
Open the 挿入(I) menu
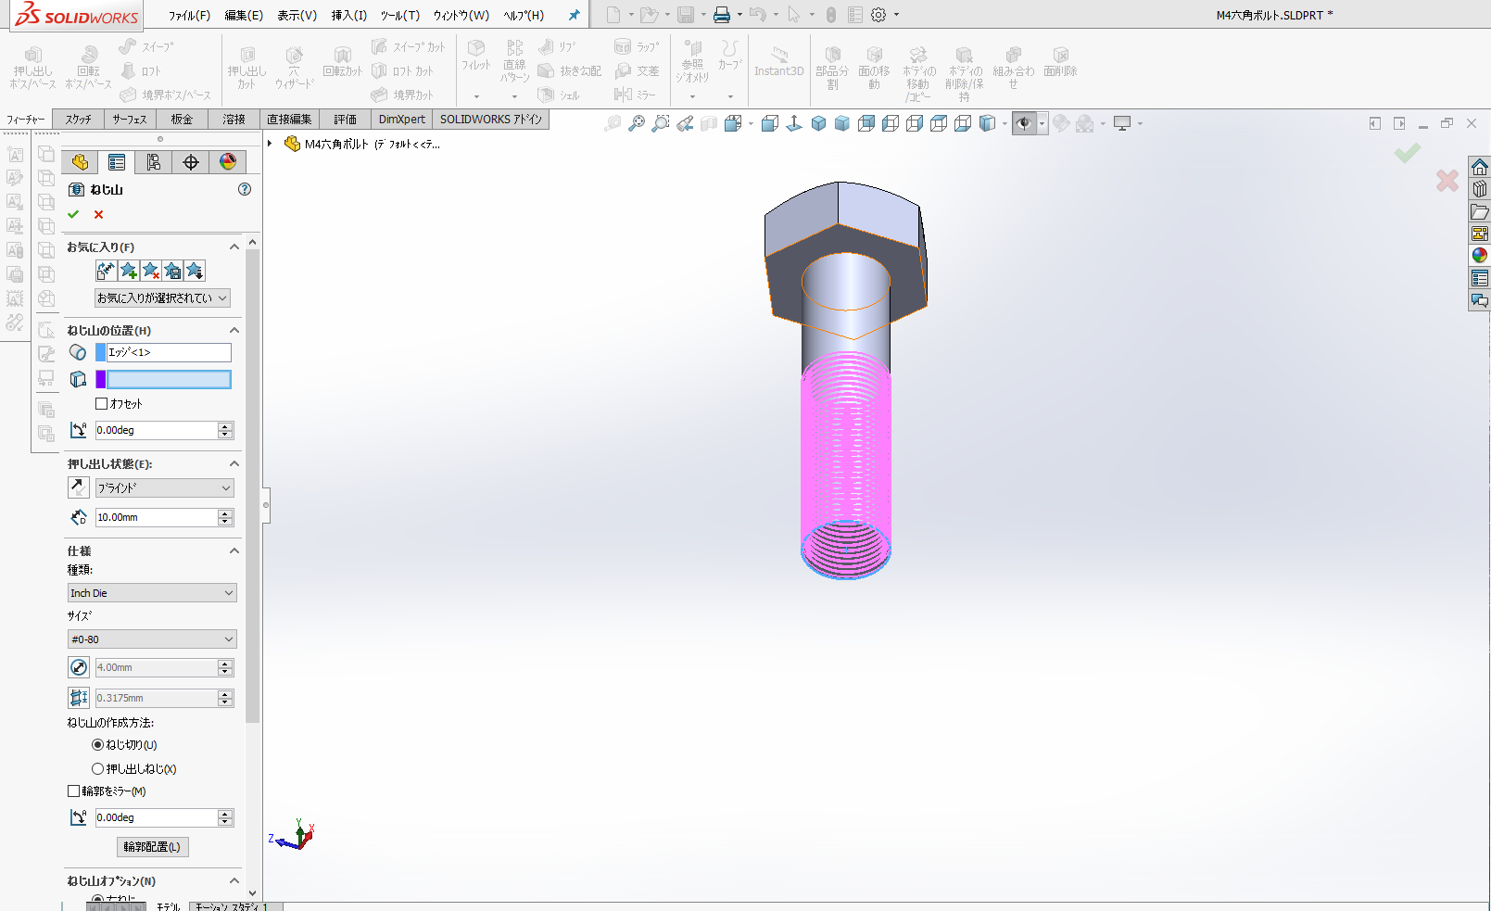point(348,15)
